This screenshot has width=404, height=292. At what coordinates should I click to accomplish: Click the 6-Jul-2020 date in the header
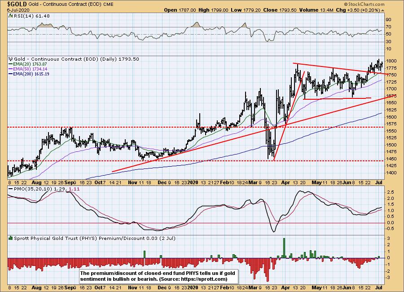18,10
